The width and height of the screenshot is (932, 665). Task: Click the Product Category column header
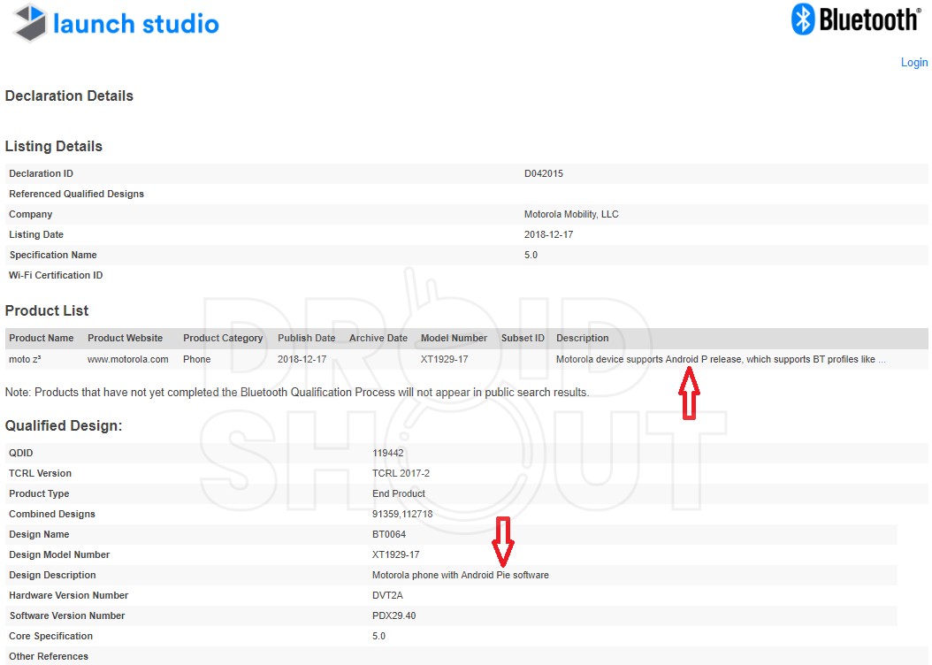(x=223, y=338)
